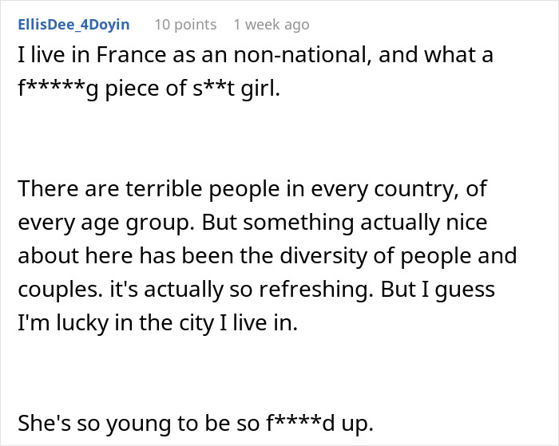
Task: Click the line starting There are terrible people
Action: 252,190
